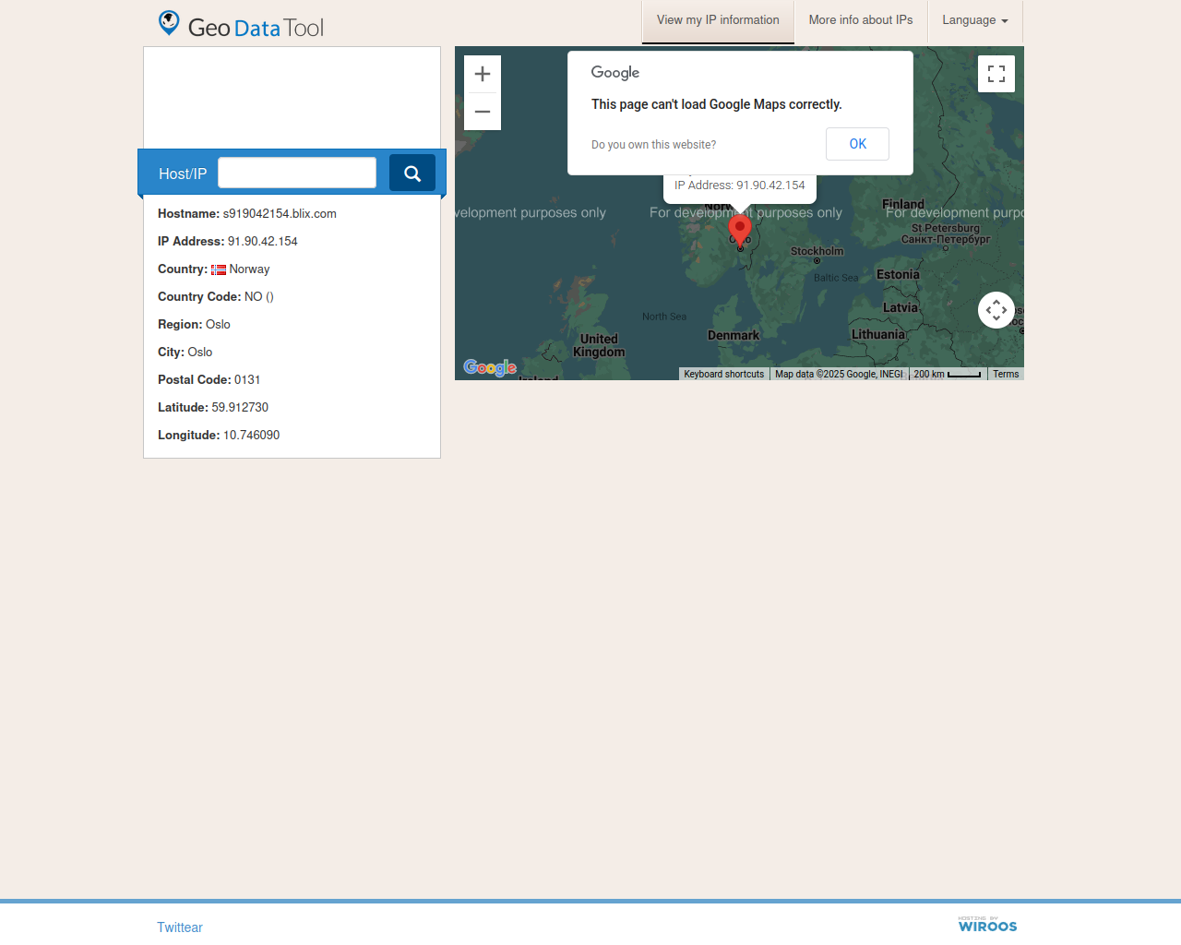Open More info about IPs tab
The image size is (1181, 945).
click(861, 20)
